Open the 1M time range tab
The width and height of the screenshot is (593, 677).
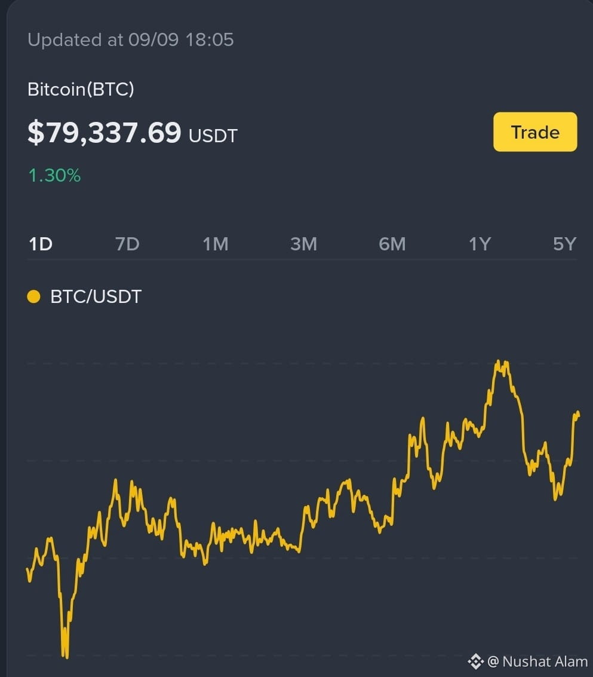click(216, 244)
